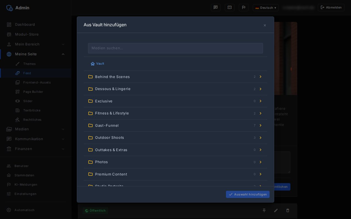Open Textblöcke in the sidebar
The height and width of the screenshot is (219, 351).
(35, 110)
